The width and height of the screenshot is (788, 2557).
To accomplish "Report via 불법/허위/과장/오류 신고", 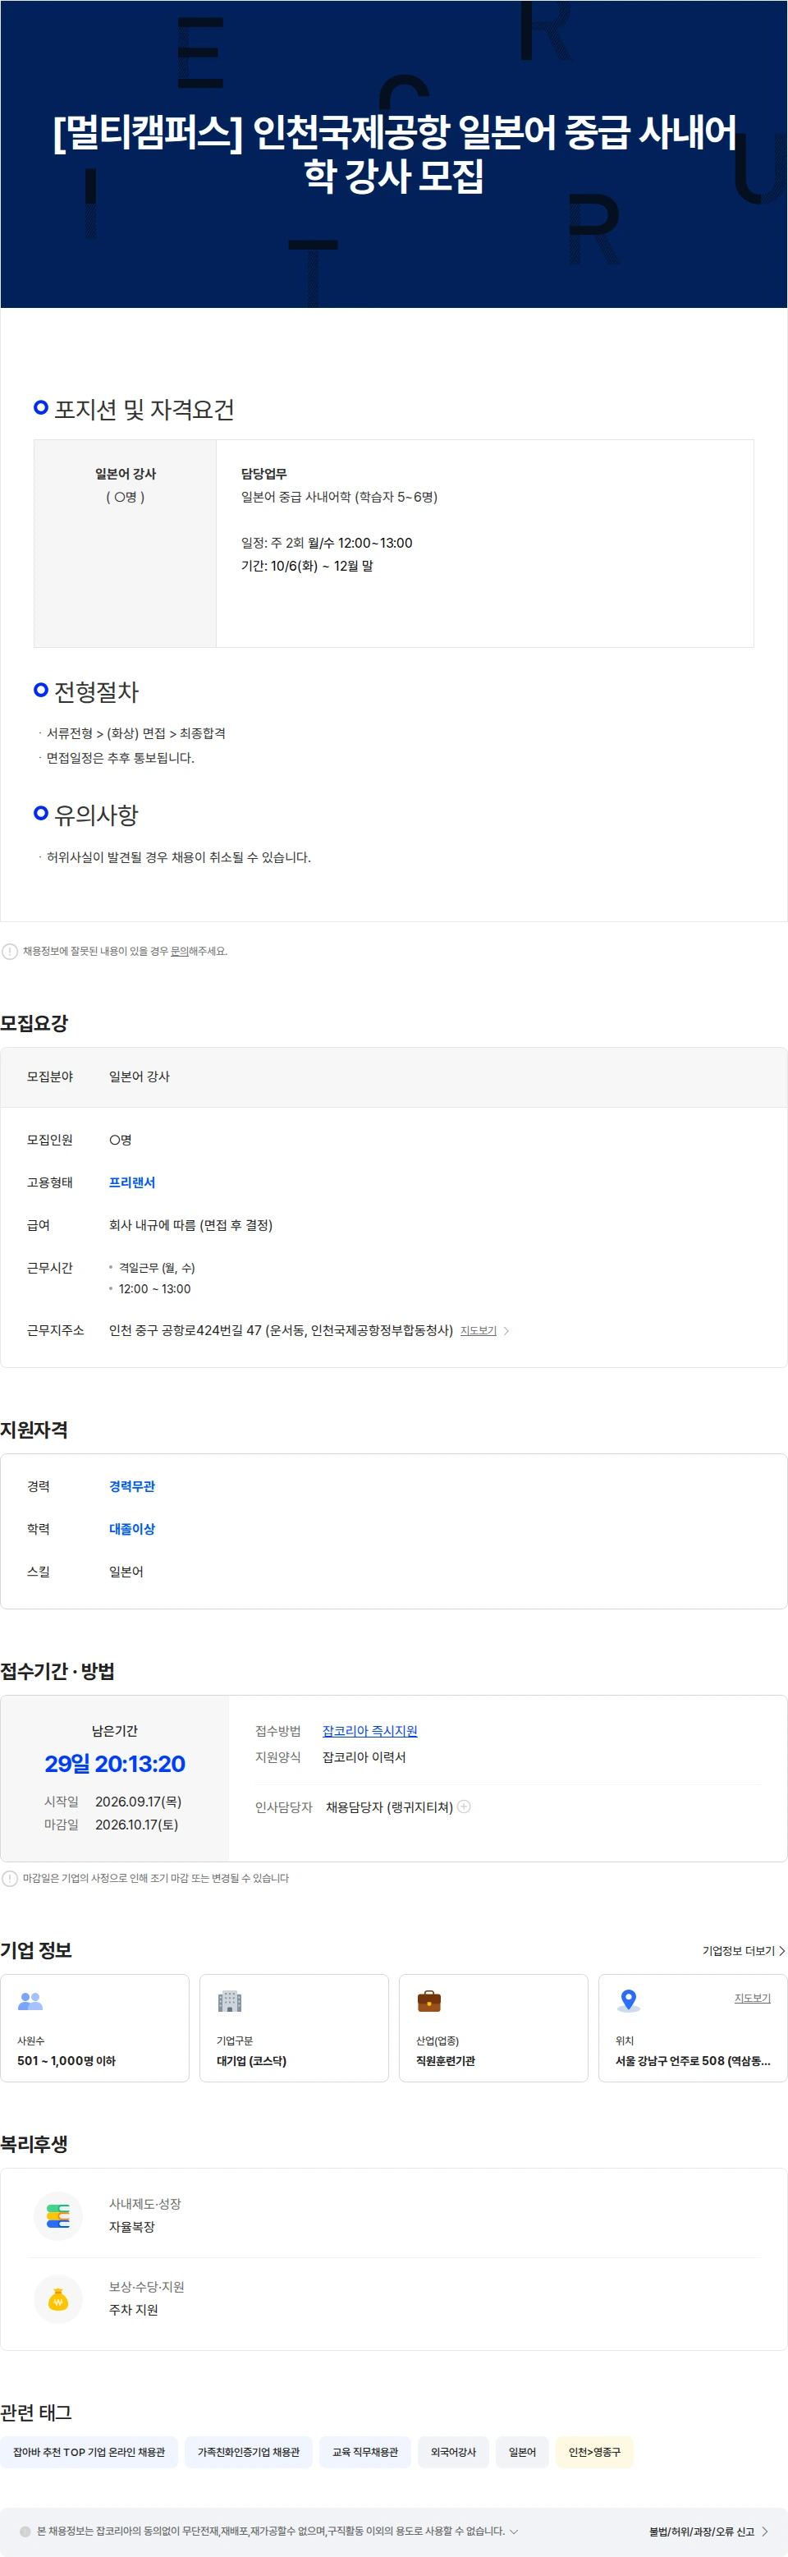I will pos(702,2532).
